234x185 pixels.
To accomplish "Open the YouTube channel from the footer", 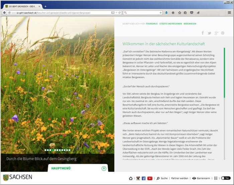I will 150,178.
